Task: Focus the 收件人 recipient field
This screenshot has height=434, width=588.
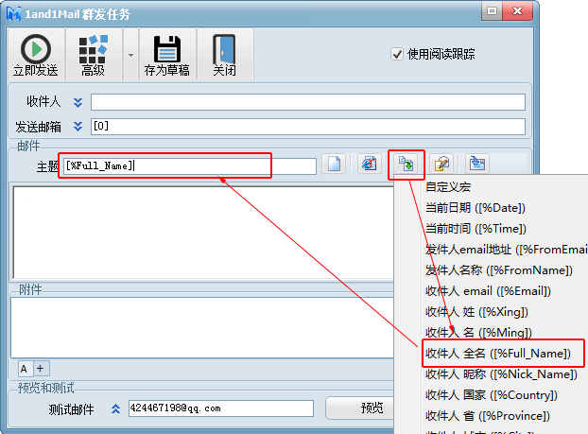Action: click(308, 102)
